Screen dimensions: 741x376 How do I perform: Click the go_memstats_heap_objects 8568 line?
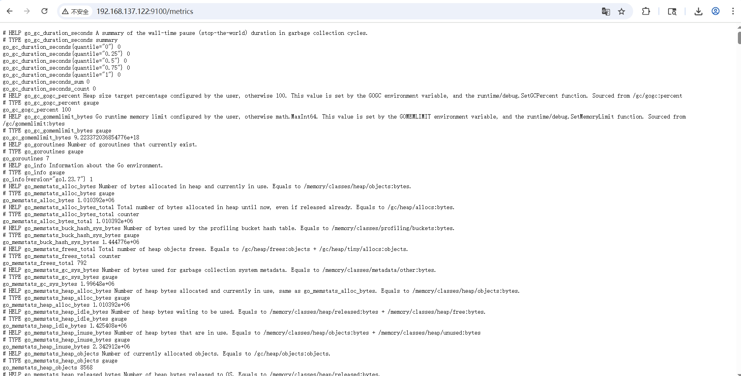click(48, 367)
